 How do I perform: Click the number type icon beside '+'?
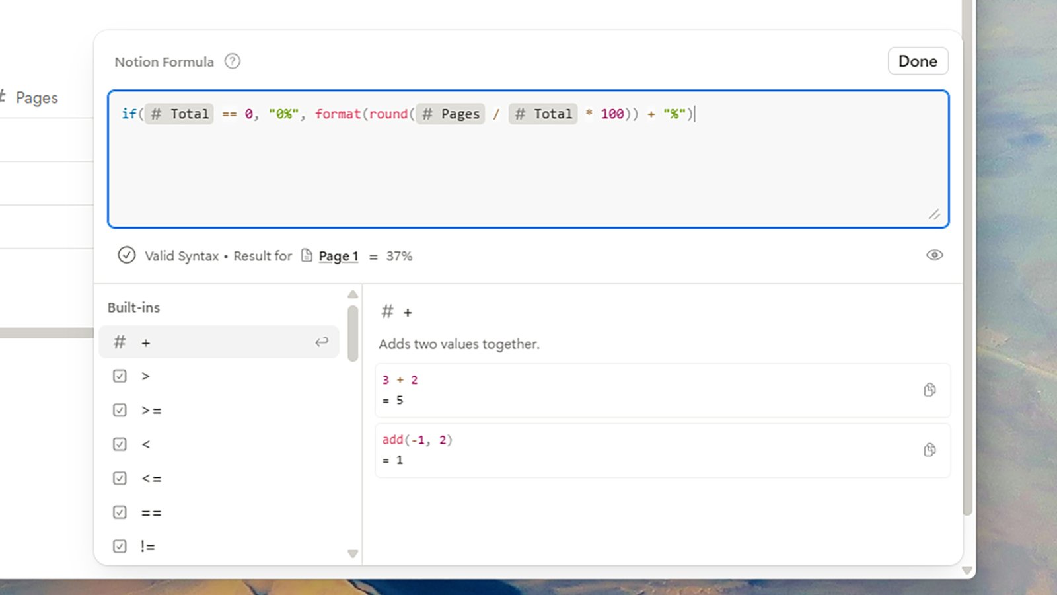(120, 342)
